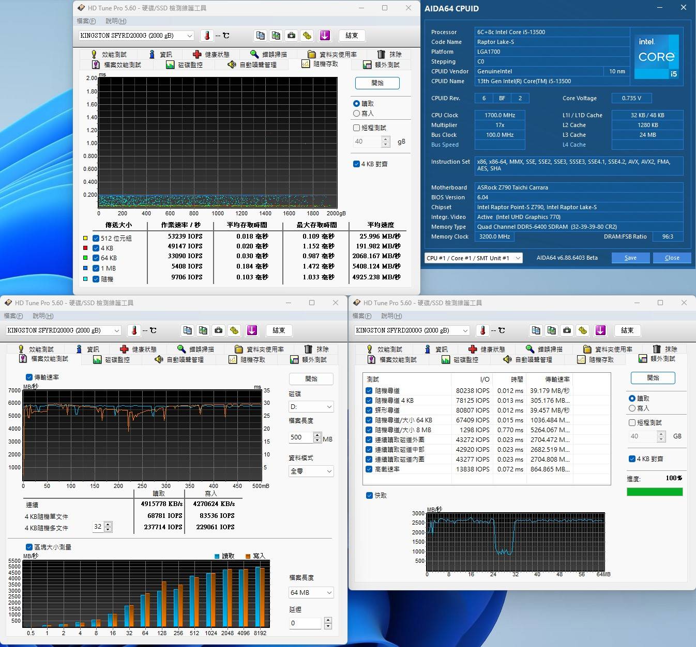Click purple down-arrow icon in bottom-left HD Tune window

[x=252, y=330]
